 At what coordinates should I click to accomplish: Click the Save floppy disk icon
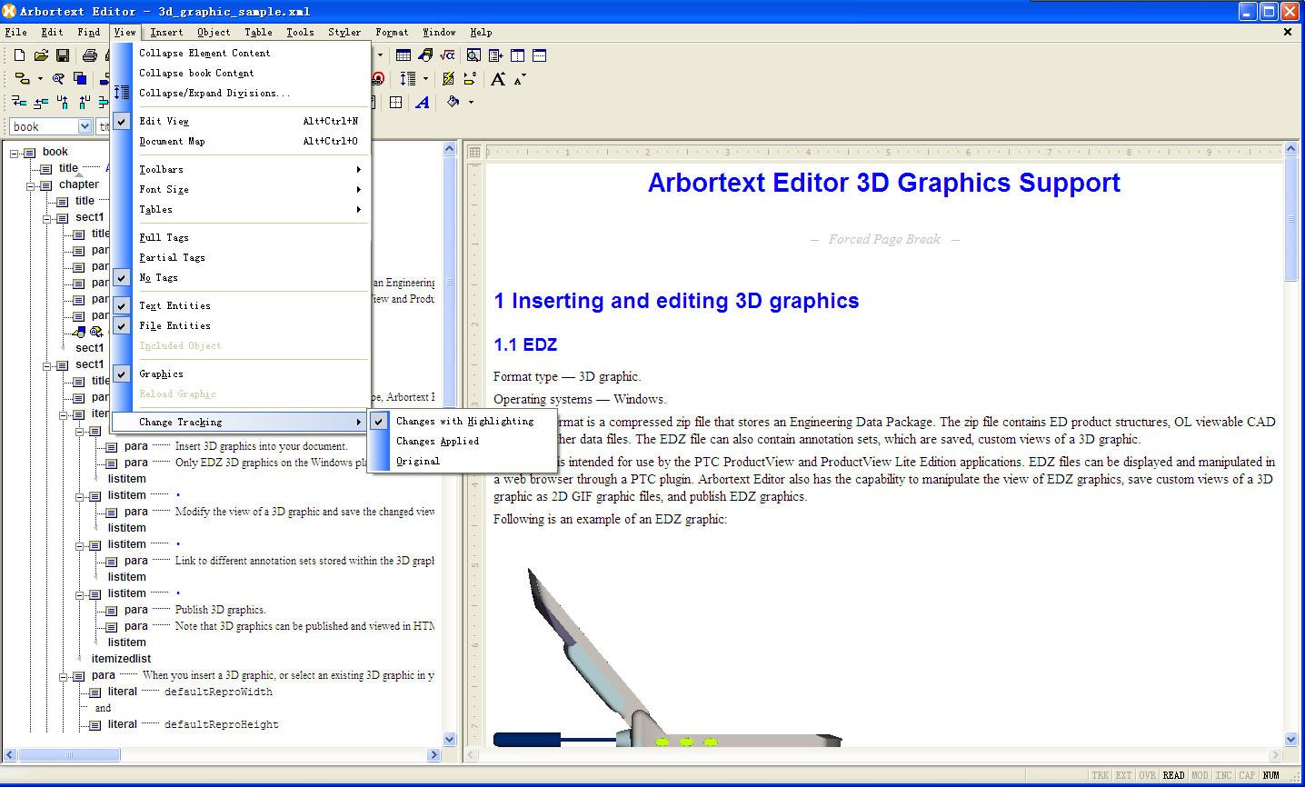point(63,55)
